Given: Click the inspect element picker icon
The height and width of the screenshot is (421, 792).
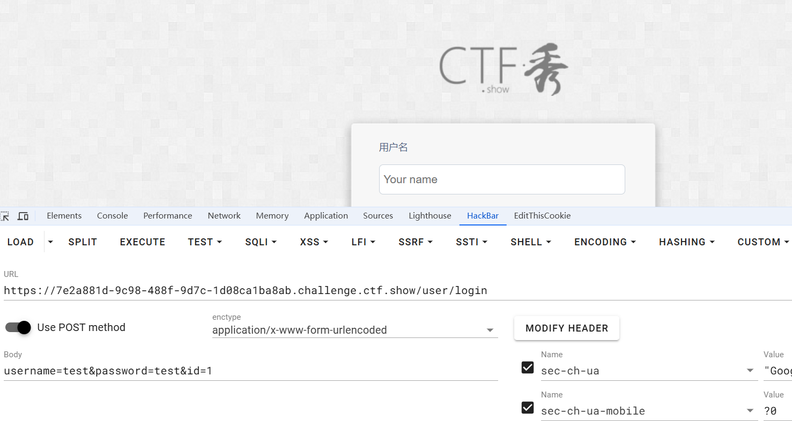Looking at the screenshot, I should [5, 216].
